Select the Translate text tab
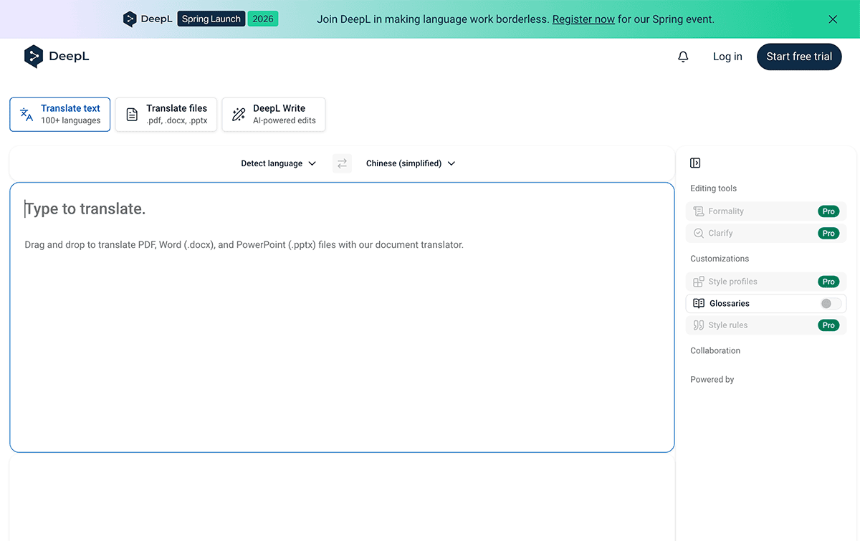Screen dimensions: 860x541 (60, 115)
